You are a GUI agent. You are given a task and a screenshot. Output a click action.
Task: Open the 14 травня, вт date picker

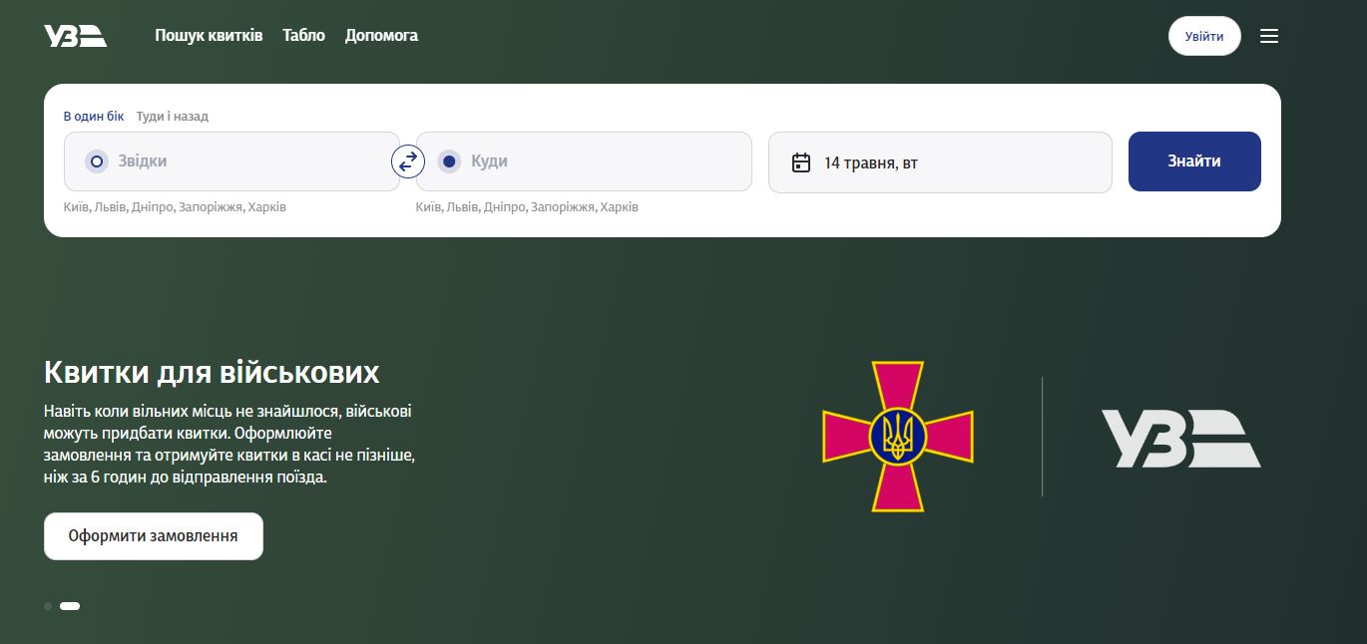click(x=939, y=162)
